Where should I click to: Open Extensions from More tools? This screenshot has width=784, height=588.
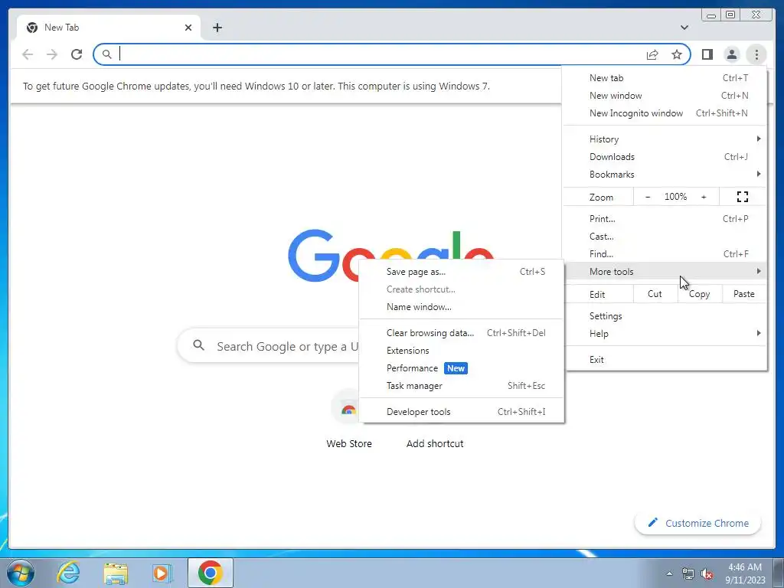(x=462, y=351)
